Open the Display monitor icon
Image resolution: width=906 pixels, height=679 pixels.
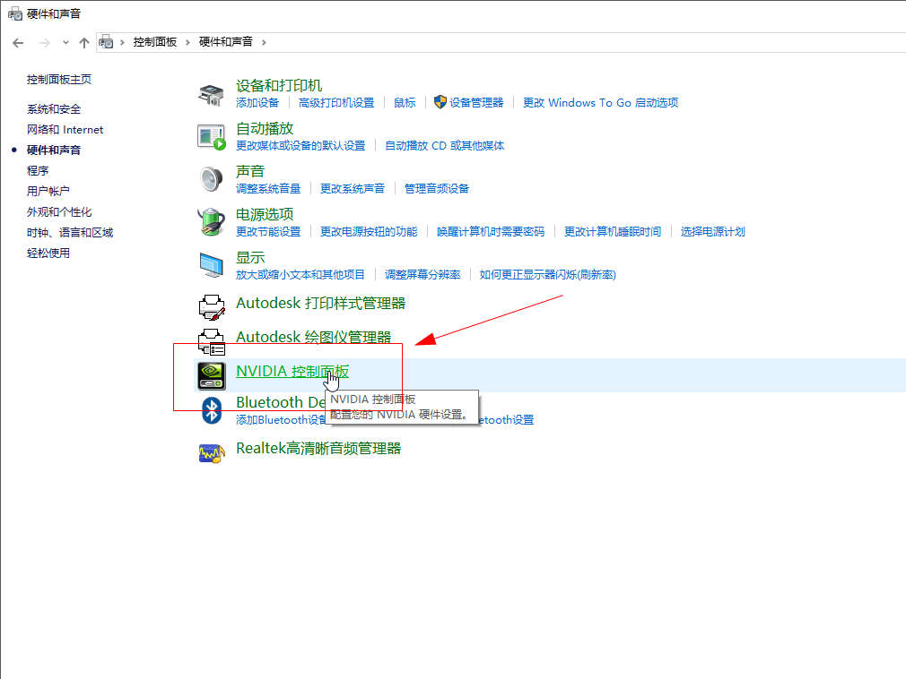point(211,265)
